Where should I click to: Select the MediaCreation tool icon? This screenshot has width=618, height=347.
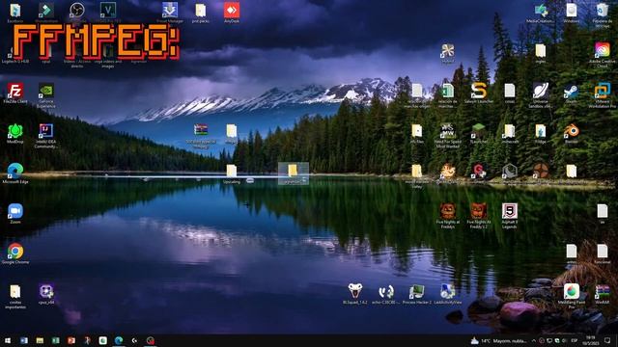point(541,13)
